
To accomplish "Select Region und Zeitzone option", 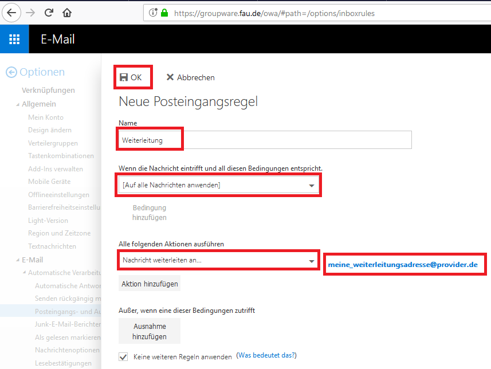I will 59,233.
